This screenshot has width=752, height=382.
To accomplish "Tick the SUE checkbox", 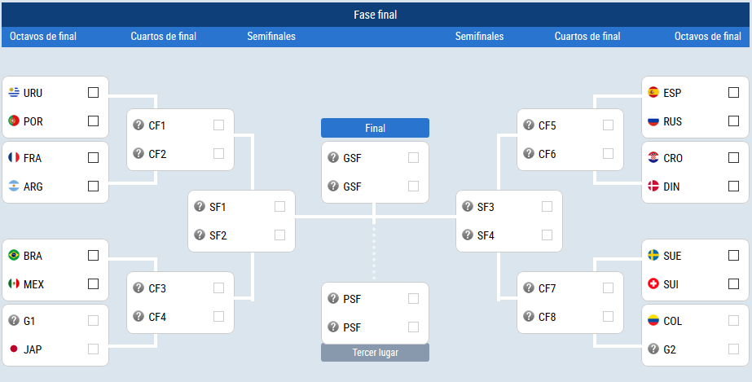I will click(x=733, y=256).
